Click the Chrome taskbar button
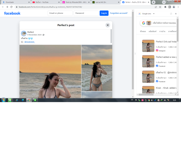 coord(29,100)
